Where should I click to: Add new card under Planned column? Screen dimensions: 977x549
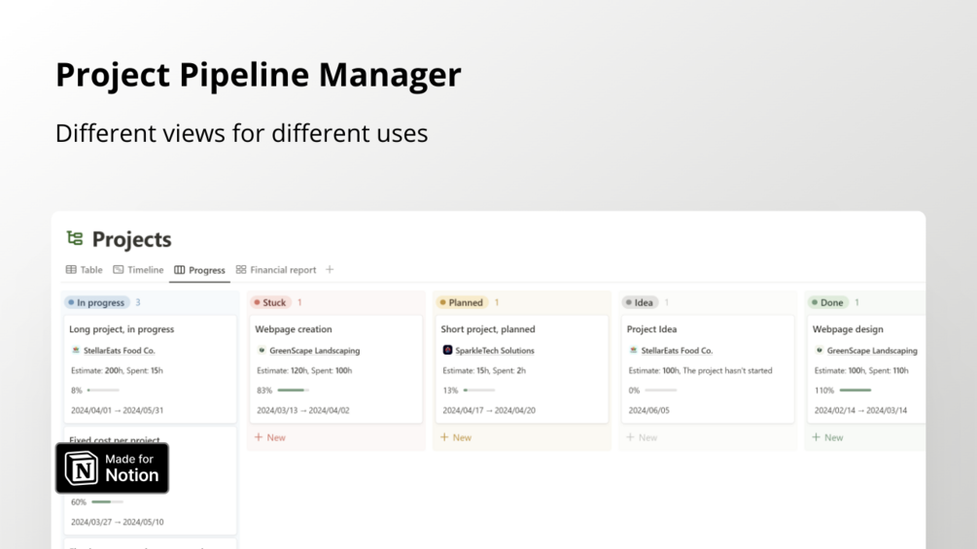(456, 438)
